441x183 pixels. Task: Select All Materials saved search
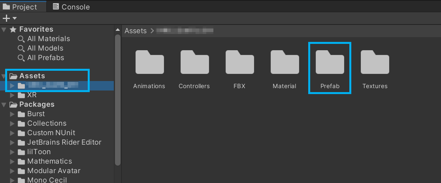tap(48, 39)
